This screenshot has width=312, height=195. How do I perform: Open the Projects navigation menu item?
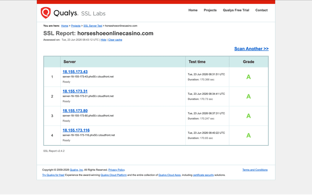point(210,10)
